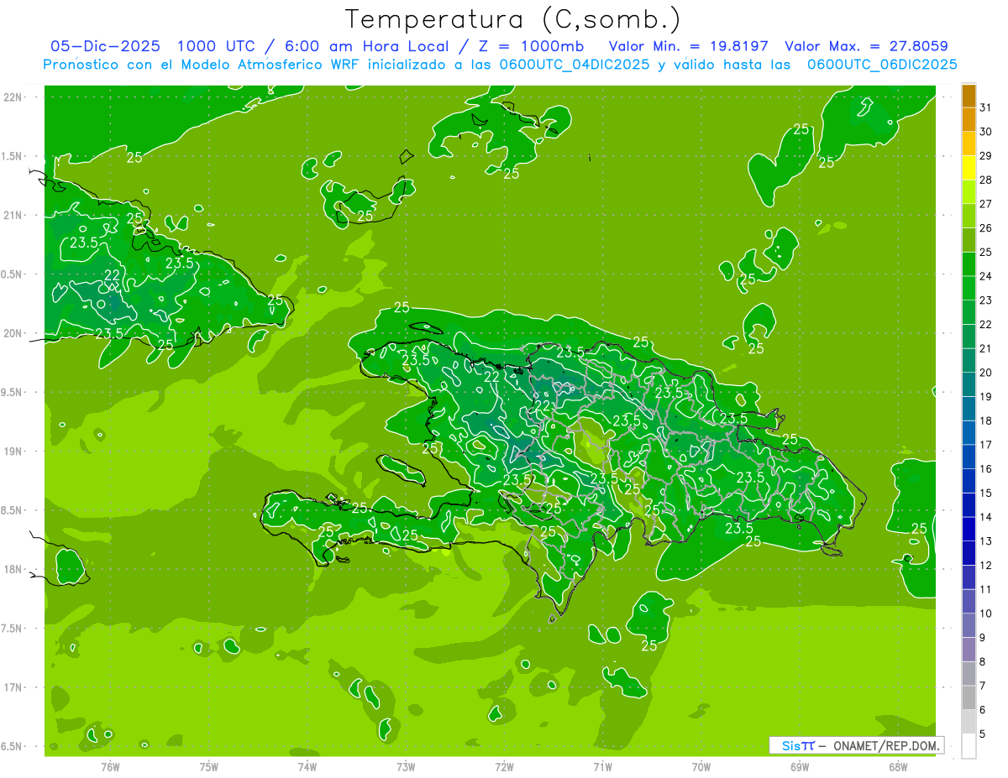The height and width of the screenshot is (778, 1008).
Task: Click the '69W' longitude axis label
Action: (x=800, y=767)
